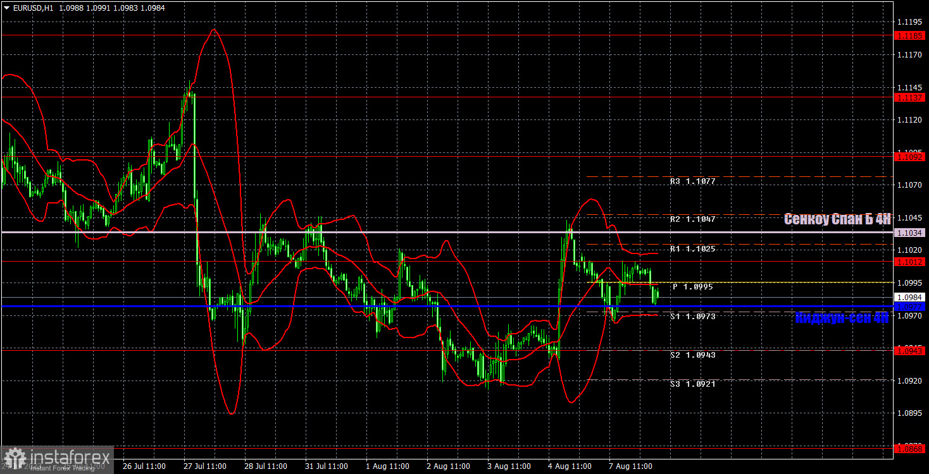
Task: Click the current price tag 1.0984
Action: pos(911,297)
